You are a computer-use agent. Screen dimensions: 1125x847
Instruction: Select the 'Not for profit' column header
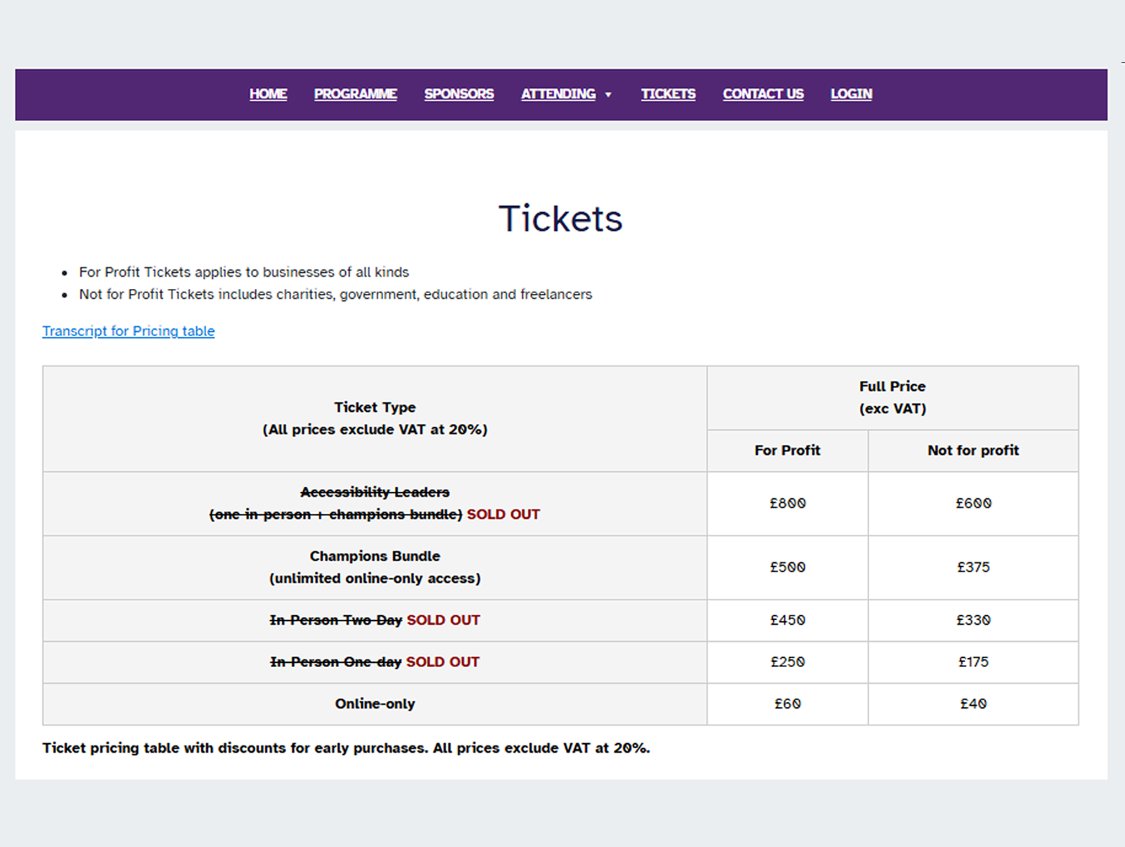973,451
